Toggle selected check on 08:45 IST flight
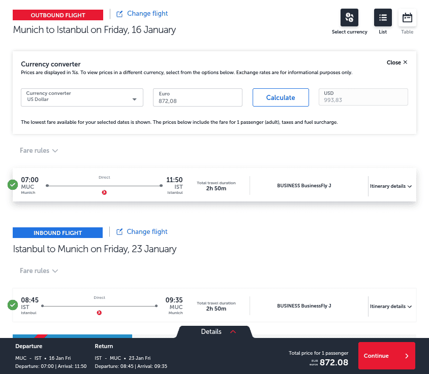This screenshot has width=429, height=374. coord(13,305)
